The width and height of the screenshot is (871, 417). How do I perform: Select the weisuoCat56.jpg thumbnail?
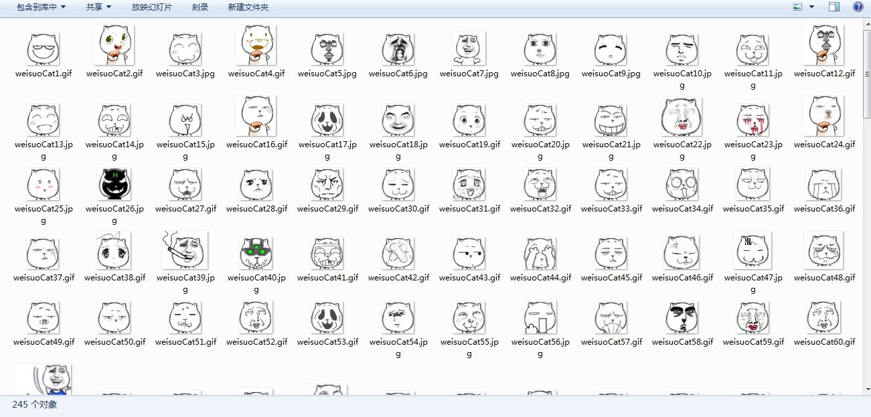click(x=540, y=317)
